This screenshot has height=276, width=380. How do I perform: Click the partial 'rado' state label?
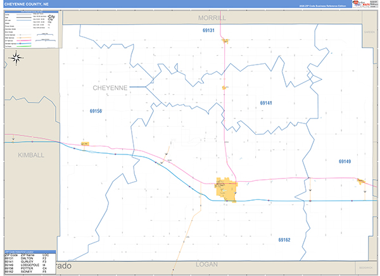[x=64, y=266]
